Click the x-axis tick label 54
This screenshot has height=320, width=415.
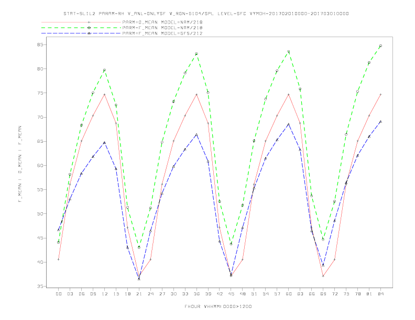click(266, 294)
